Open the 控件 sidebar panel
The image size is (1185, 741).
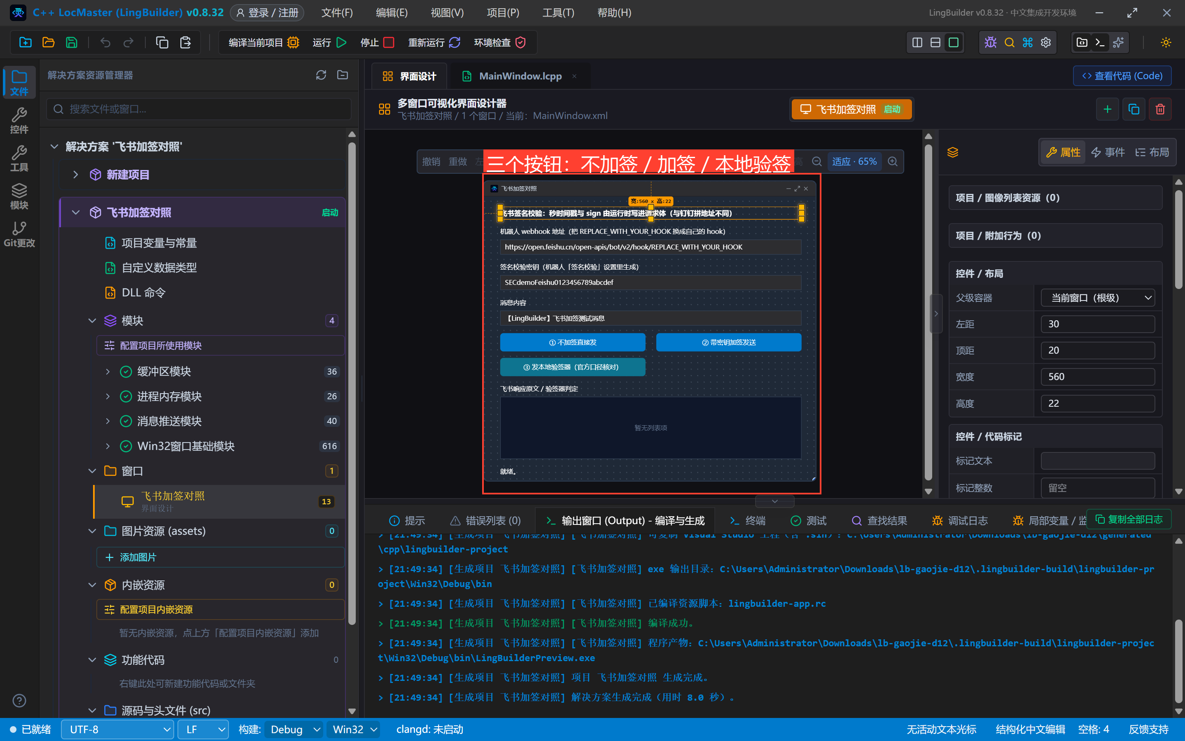pyautogui.click(x=19, y=120)
